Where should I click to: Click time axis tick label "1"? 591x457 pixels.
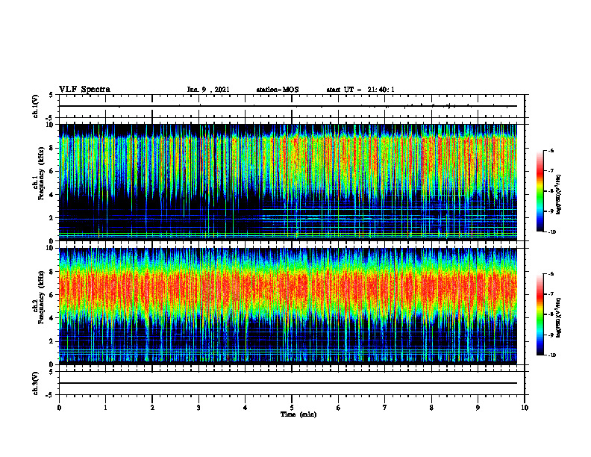[x=105, y=408]
